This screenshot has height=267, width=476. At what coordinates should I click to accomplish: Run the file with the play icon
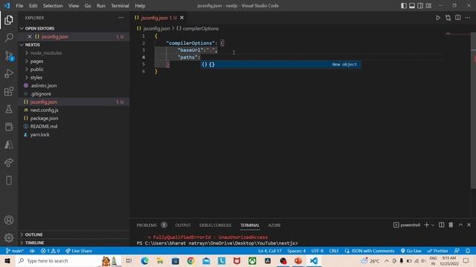(438, 18)
